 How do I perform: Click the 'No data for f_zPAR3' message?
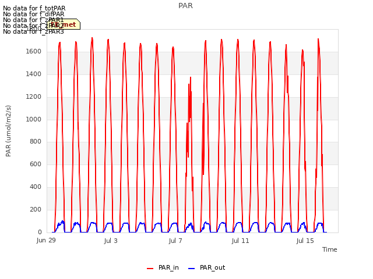point(34,31)
